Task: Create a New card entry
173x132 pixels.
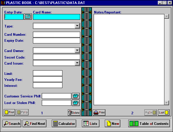Action: click(112, 123)
